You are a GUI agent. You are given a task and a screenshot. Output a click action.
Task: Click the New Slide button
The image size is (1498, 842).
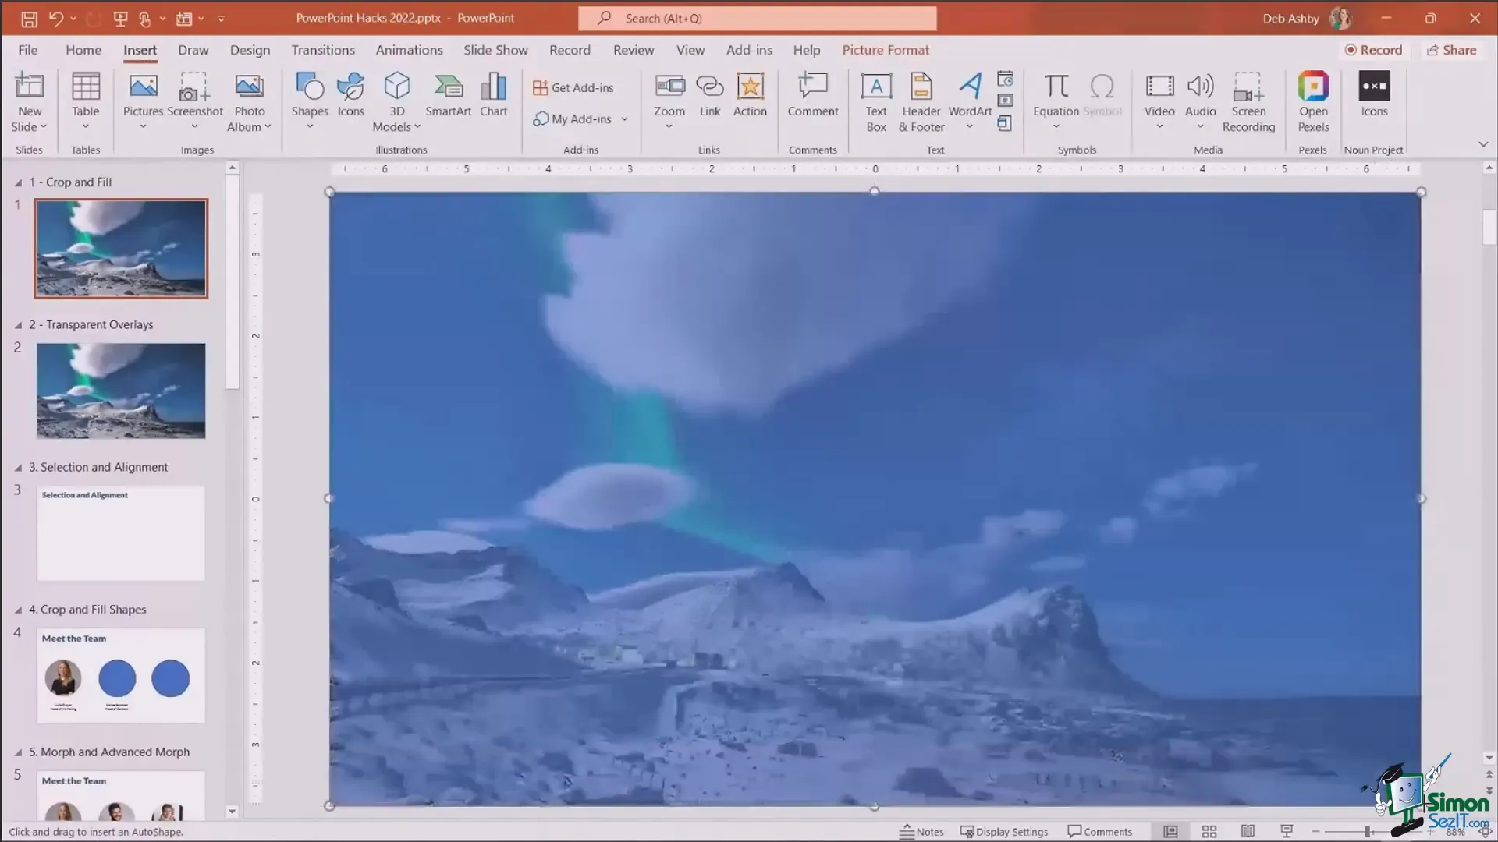coord(30,101)
